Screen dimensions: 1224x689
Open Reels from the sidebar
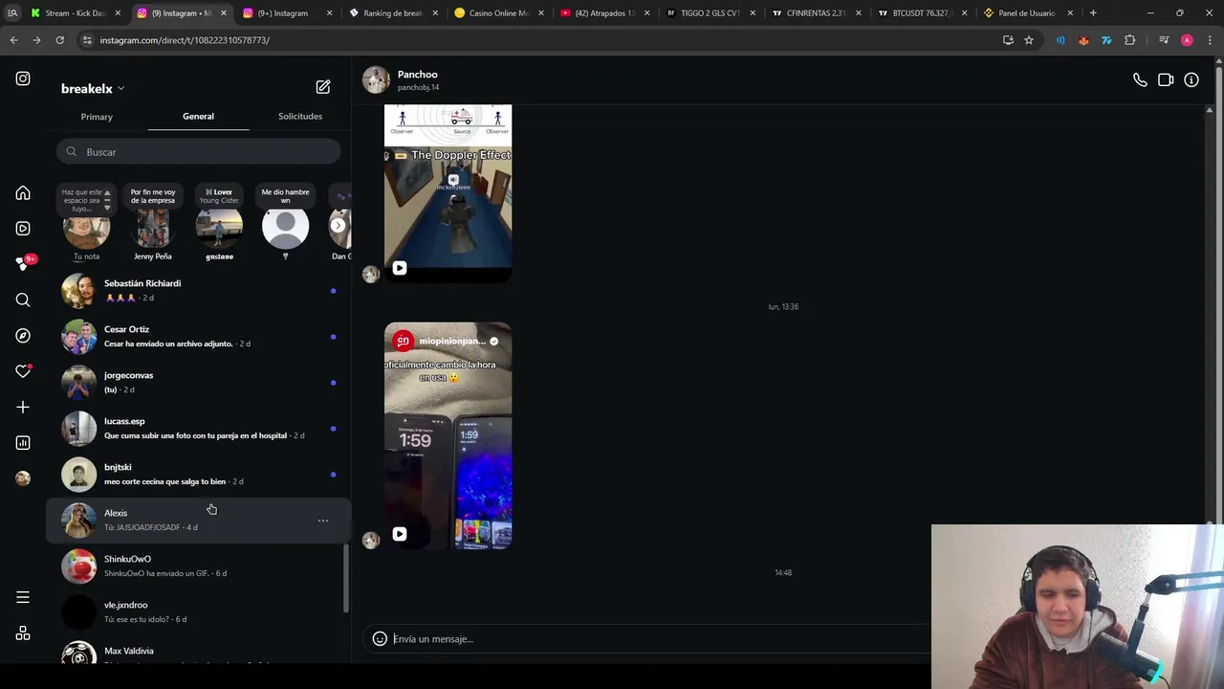pos(23,229)
